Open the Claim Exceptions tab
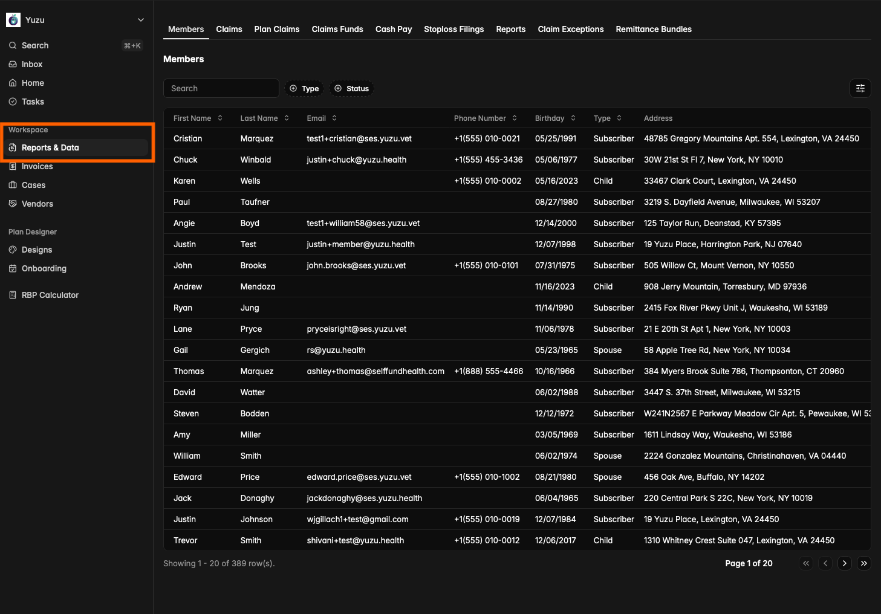Screen dimensions: 881x614 pyautogui.click(x=571, y=29)
